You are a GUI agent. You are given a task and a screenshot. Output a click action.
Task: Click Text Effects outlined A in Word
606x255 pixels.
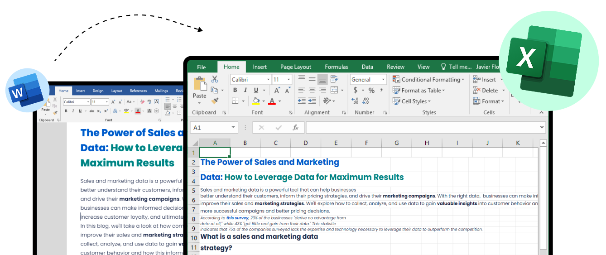115,111
